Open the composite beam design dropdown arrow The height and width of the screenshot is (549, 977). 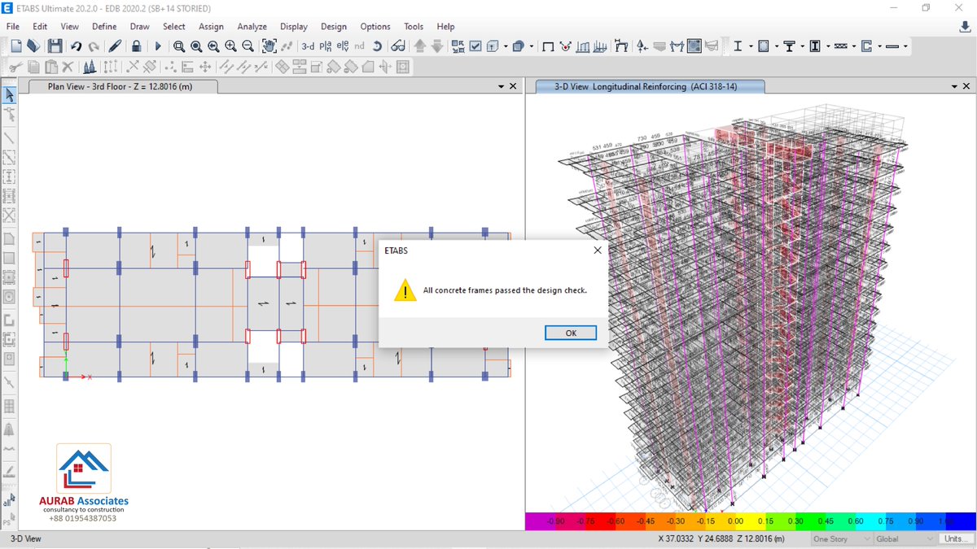[x=802, y=46]
